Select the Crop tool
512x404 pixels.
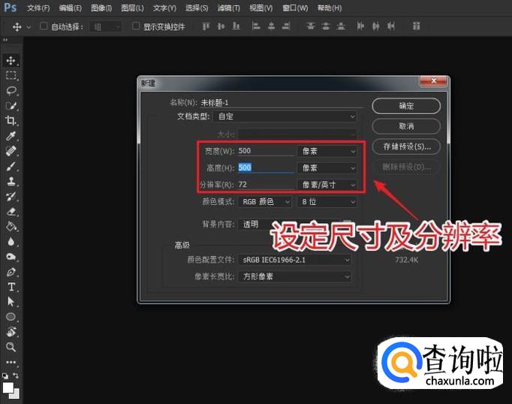pos(11,121)
